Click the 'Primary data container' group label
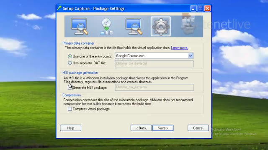The width and height of the screenshot is (268, 150). tap(78, 43)
